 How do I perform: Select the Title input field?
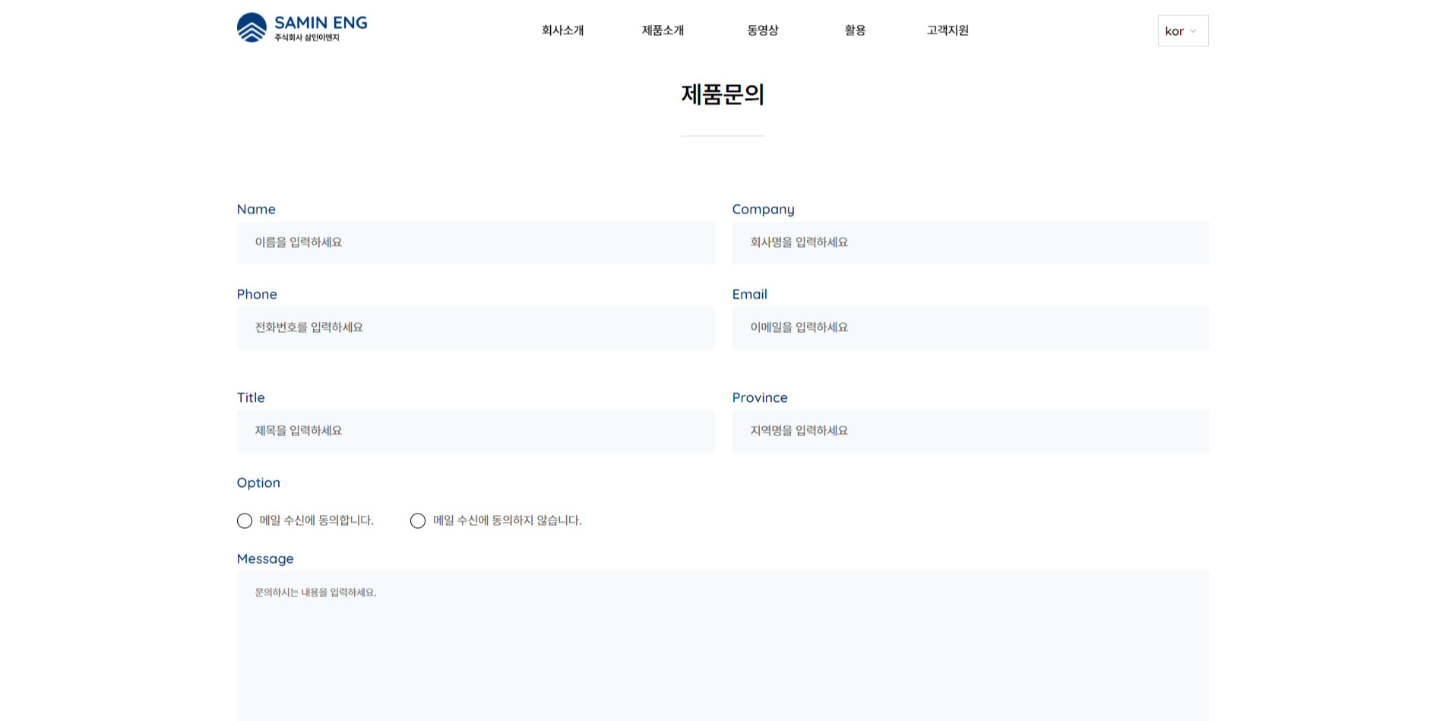(475, 432)
